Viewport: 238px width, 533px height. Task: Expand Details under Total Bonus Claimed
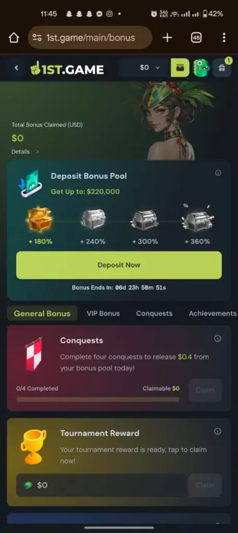point(25,151)
